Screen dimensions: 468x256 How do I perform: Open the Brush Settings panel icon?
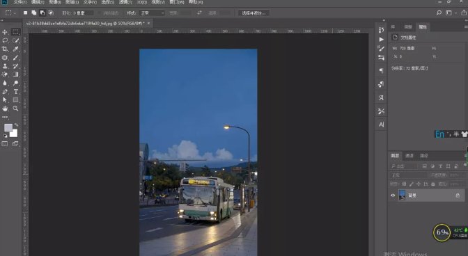(381, 48)
